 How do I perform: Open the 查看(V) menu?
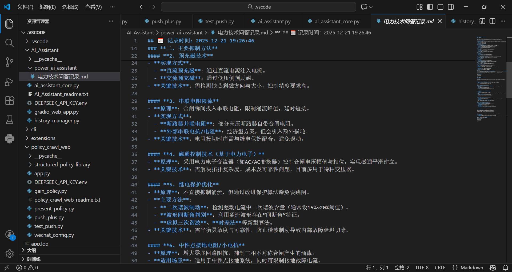(93, 7)
